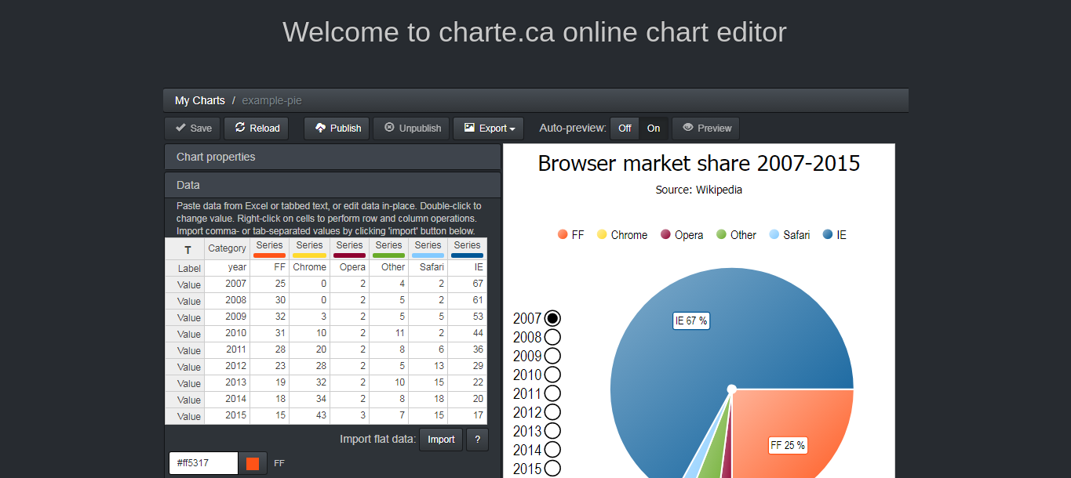This screenshot has height=478, width=1071.
Task: Select the 2014 radio button
Action: [552, 450]
